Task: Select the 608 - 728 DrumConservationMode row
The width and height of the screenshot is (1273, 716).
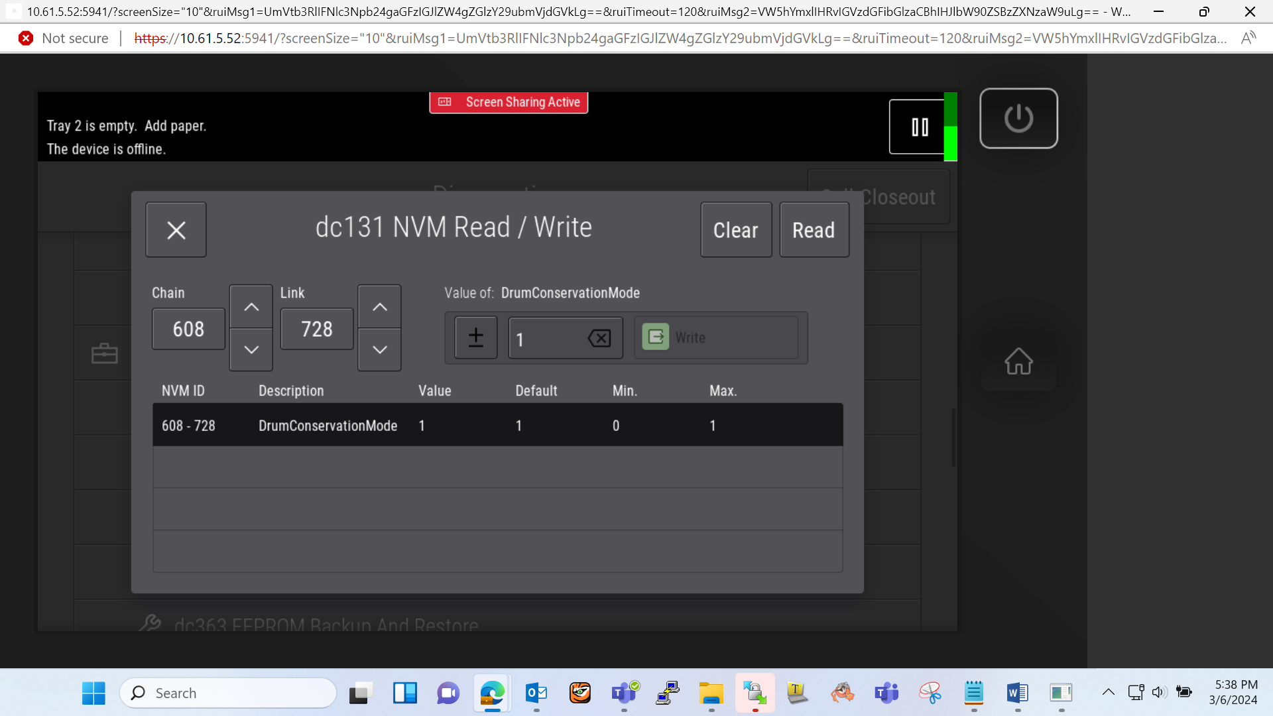Action: 498,425
